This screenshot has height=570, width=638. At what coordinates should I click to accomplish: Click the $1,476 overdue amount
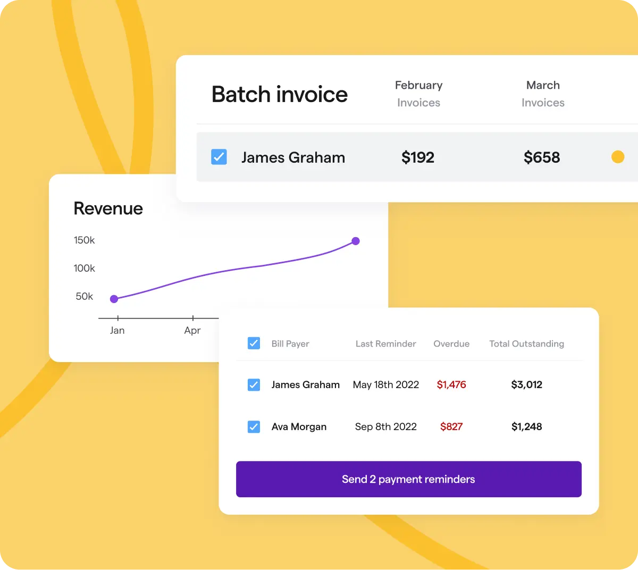pos(451,384)
